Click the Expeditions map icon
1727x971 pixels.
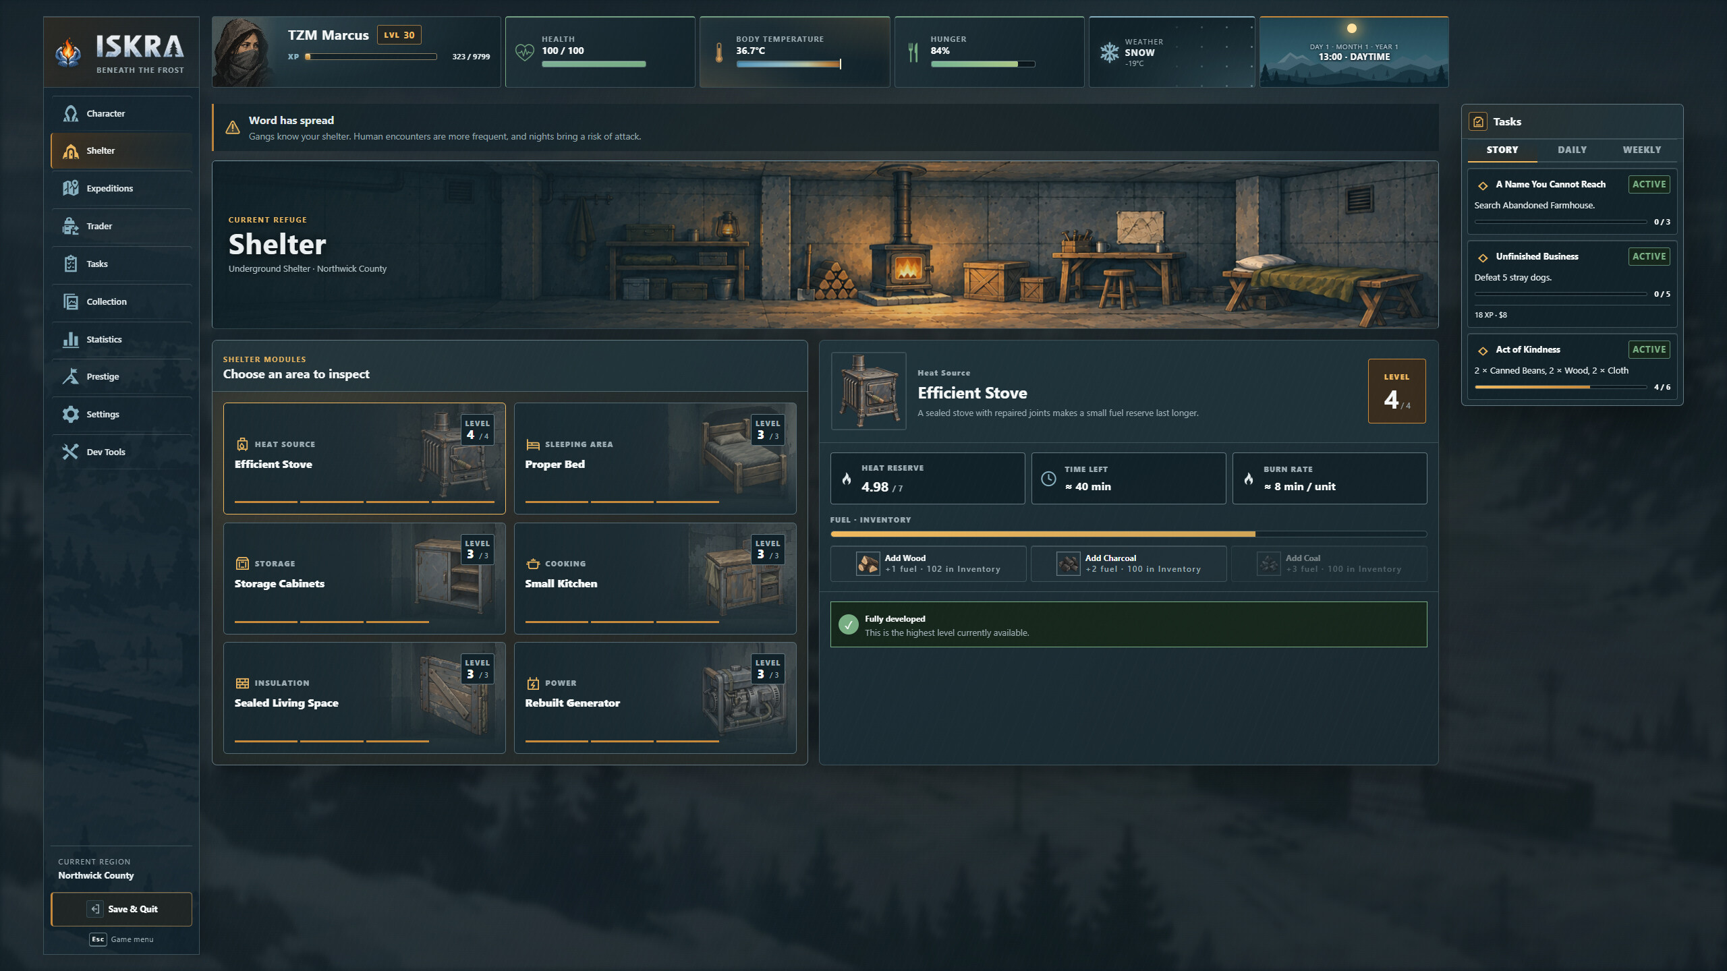[x=70, y=188]
